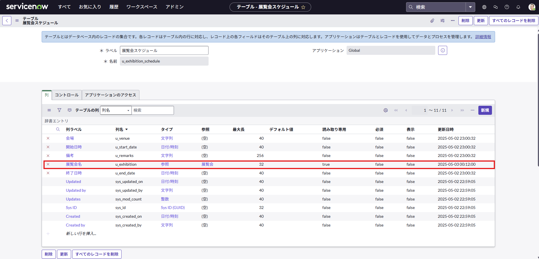
Task: Open the 列名 search field dropdown
Action: [x=116, y=110]
